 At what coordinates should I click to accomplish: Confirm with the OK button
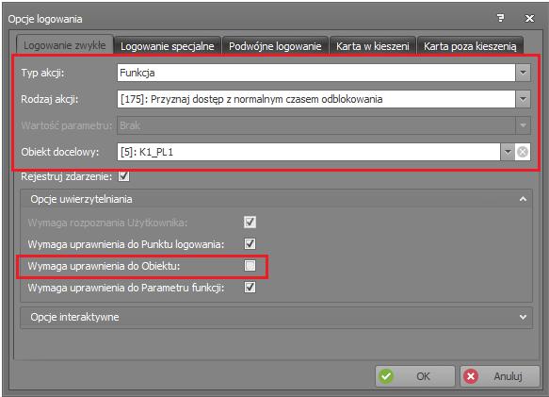point(415,376)
